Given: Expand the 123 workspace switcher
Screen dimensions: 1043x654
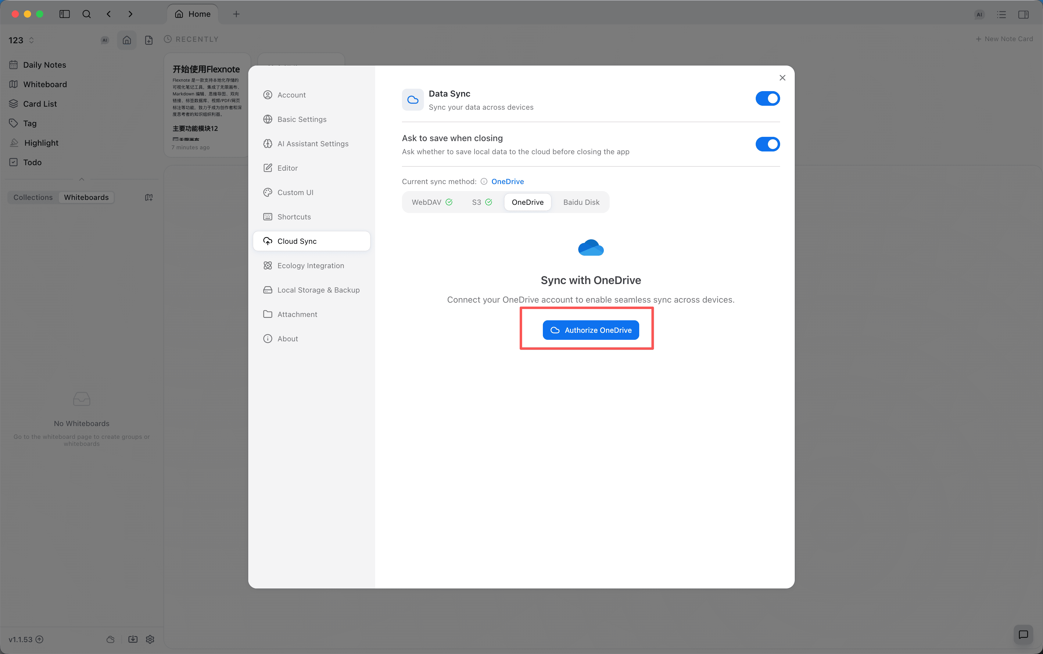Looking at the screenshot, I should point(21,40).
